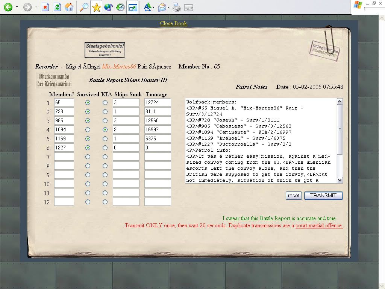Click the Media globe icon in toolbar
The height and width of the screenshot is (289, 385).
tap(108, 7)
